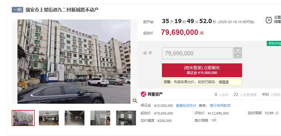Select the lobby chandelier thumbnail

49,118
